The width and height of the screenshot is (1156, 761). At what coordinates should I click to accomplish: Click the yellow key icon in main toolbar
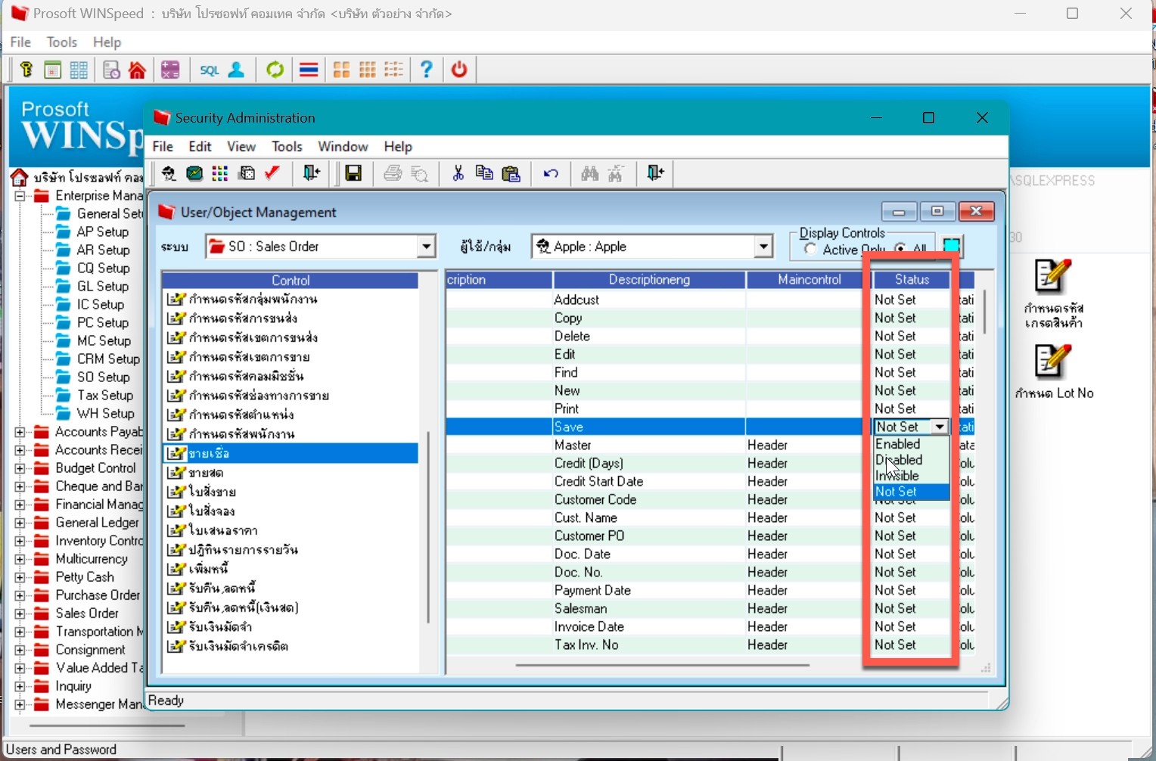click(x=27, y=70)
